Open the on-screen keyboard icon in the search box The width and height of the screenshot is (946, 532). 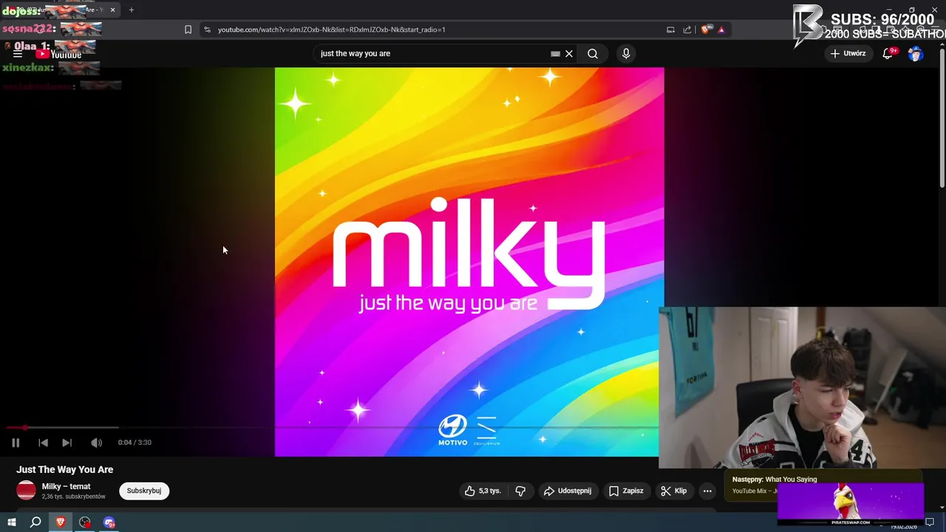point(555,53)
